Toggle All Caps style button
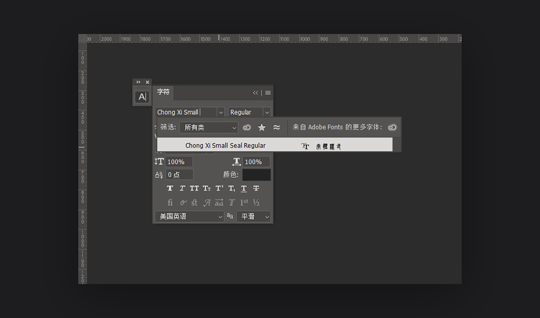Viewport: 540px width, 318px height. 194,189
